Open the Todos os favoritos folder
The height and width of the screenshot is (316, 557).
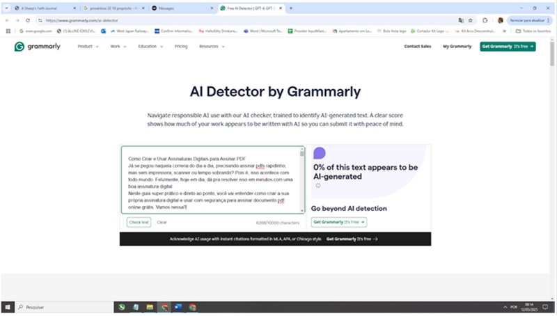pyautogui.click(x=533, y=31)
